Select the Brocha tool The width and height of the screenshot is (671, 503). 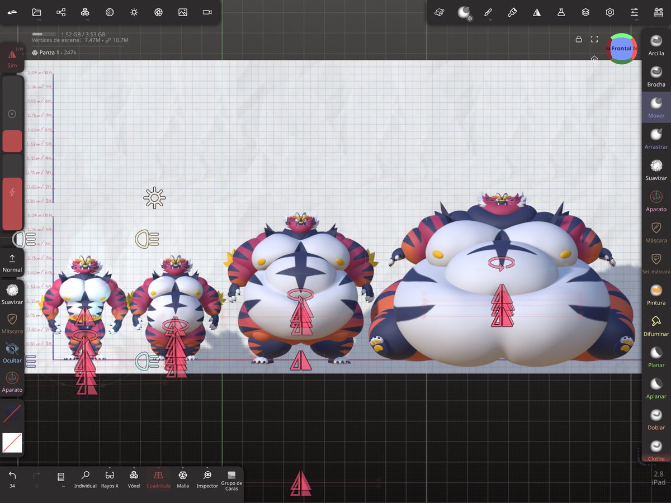(x=656, y=76)
